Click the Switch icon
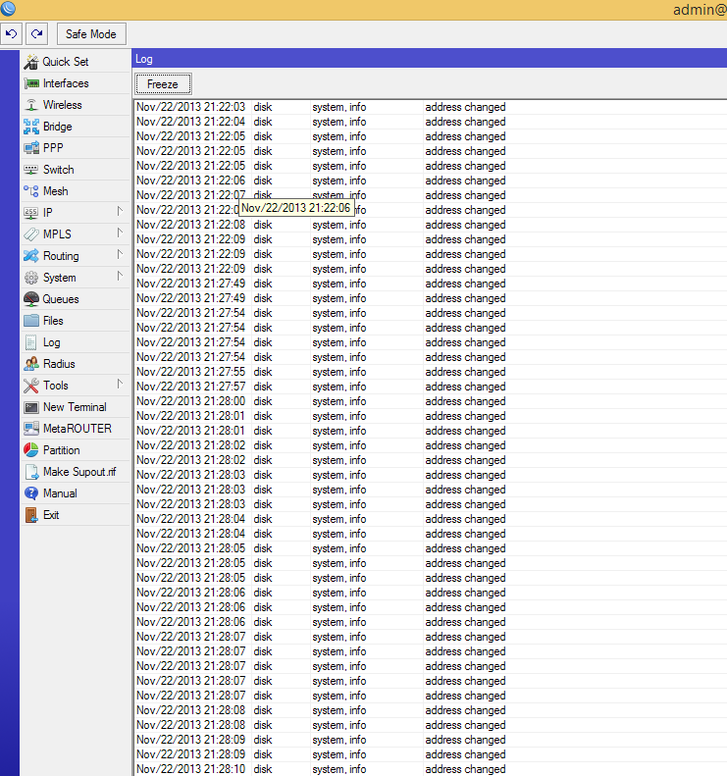 coord(31,170)
